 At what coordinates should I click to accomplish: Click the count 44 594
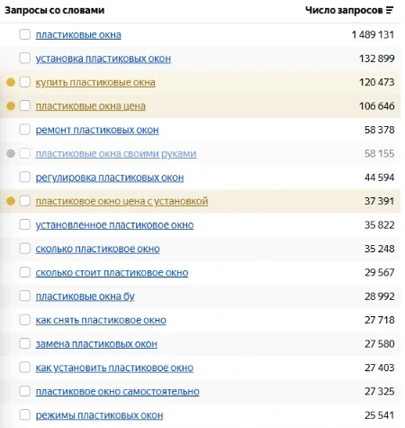380,178
